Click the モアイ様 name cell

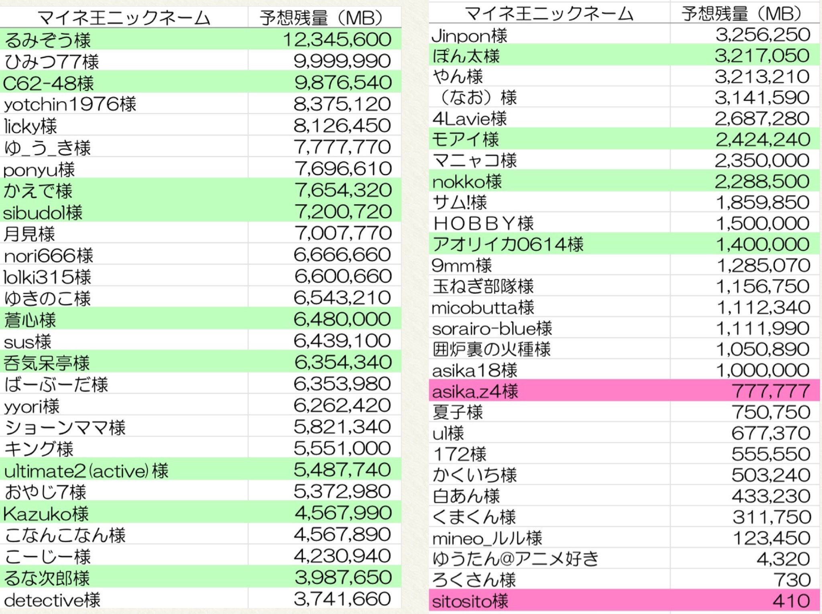click(x=466, y=139)
